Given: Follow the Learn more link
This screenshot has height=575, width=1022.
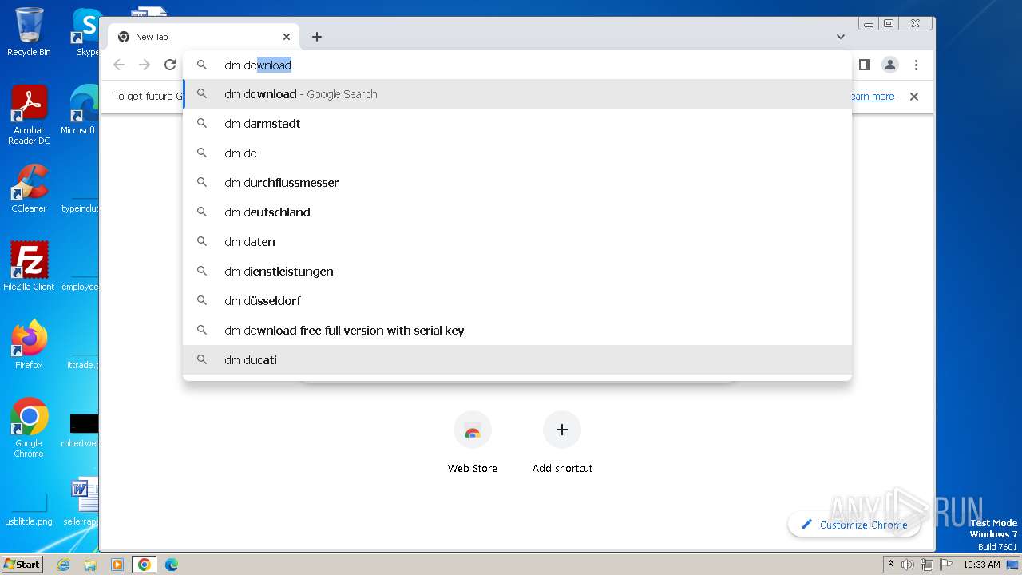Looking at the screenshot, I should point(871,97).
